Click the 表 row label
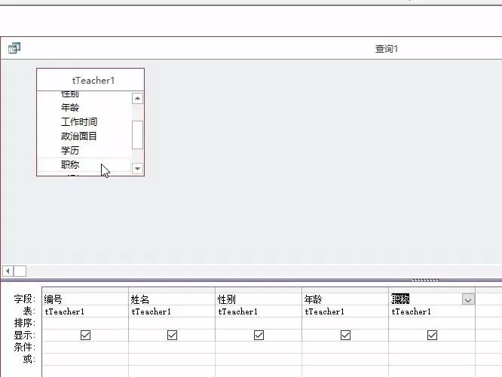Screen dimensions: 502x377 point(29,311)
